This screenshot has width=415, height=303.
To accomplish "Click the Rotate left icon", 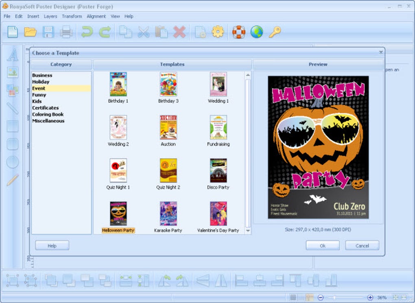I will click(165, 281).
